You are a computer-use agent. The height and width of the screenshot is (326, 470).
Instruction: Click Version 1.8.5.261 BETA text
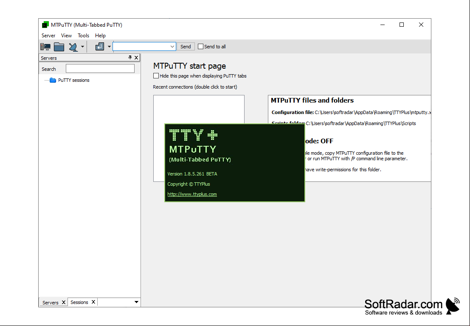pyautogui.click(x=192, y=174)
